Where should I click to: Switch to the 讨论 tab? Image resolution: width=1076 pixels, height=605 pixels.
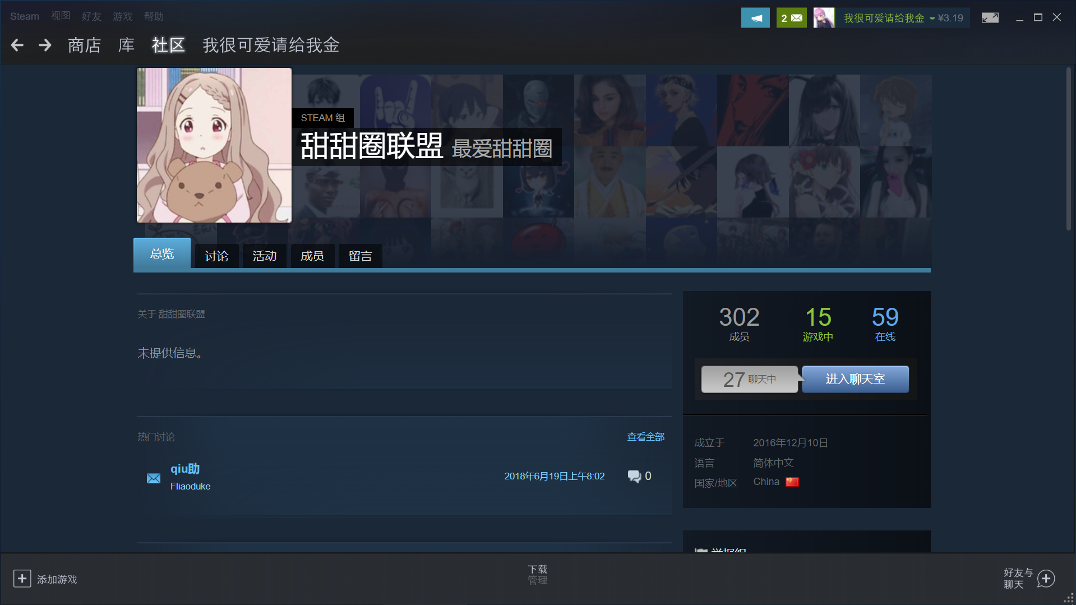point(216,256)
